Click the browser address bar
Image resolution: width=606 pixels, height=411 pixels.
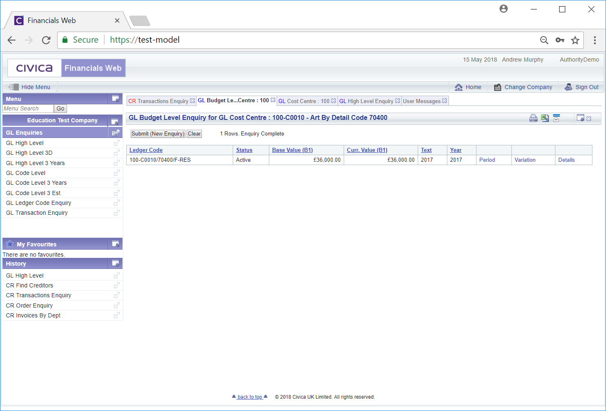point(321,40)
